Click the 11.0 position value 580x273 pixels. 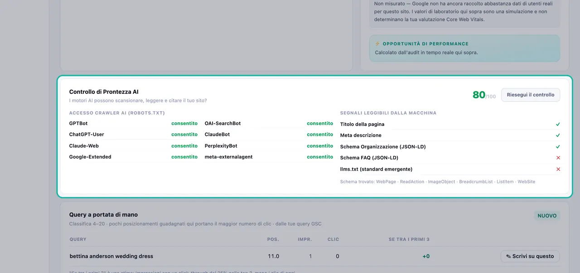(274, 256)
